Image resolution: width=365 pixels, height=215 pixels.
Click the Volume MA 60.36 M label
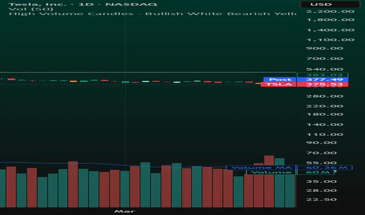coord(289,168)
